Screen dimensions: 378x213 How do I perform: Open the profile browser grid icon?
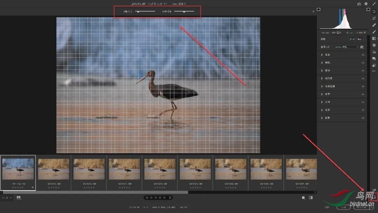[362, 47]
